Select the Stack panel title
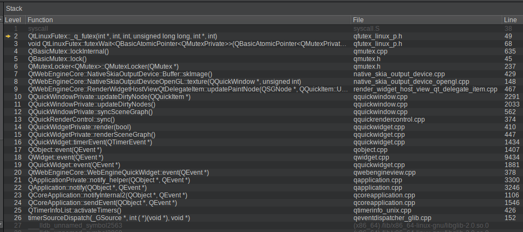523x232 pixels. 14,9
